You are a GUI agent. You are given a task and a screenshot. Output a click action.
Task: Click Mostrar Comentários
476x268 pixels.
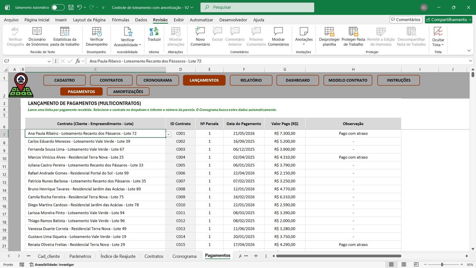point(278,37)
